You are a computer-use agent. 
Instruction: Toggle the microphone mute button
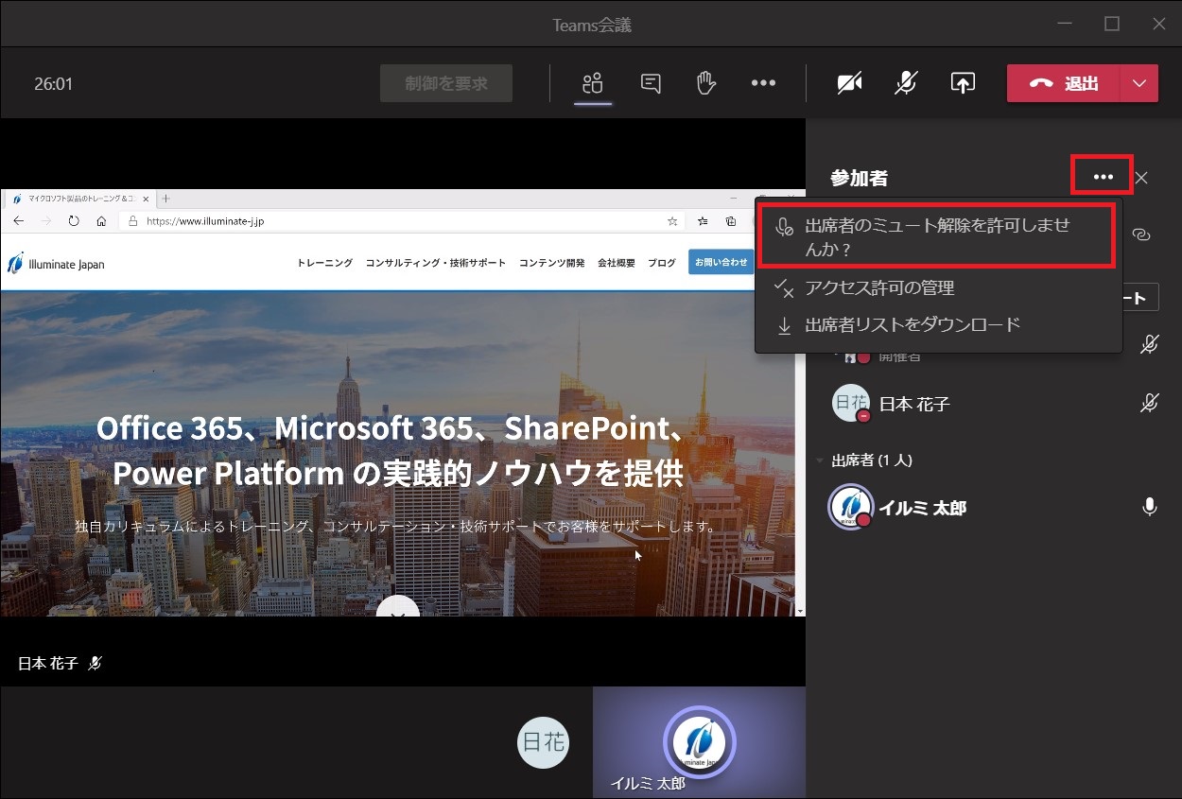coord(905,83)
